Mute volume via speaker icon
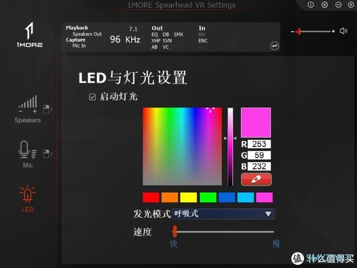This screenshot has height=268, width=357. (343, 31)
